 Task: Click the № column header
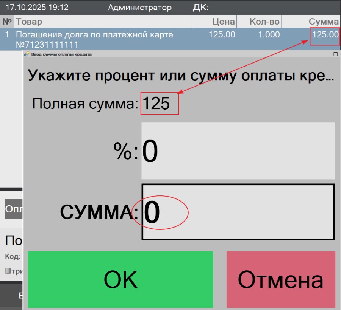pos(7,22)
